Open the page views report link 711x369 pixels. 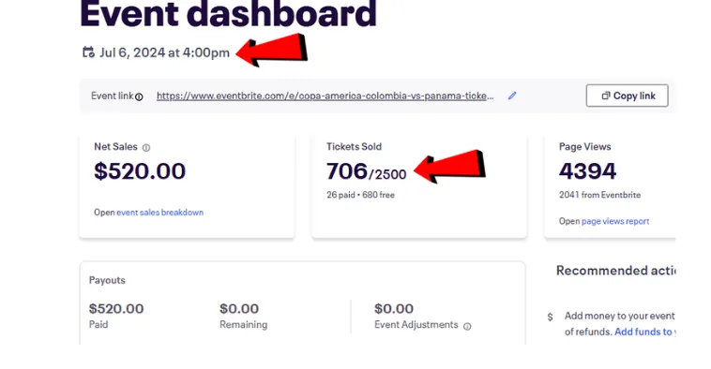(615, 221)
